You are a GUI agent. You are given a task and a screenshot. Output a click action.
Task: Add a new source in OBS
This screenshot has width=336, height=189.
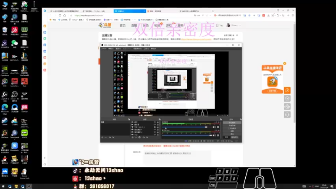point(133,137)
